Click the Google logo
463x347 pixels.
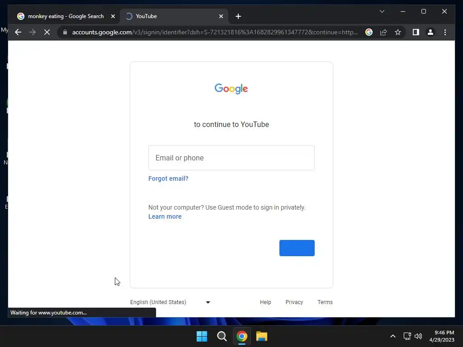231,89
